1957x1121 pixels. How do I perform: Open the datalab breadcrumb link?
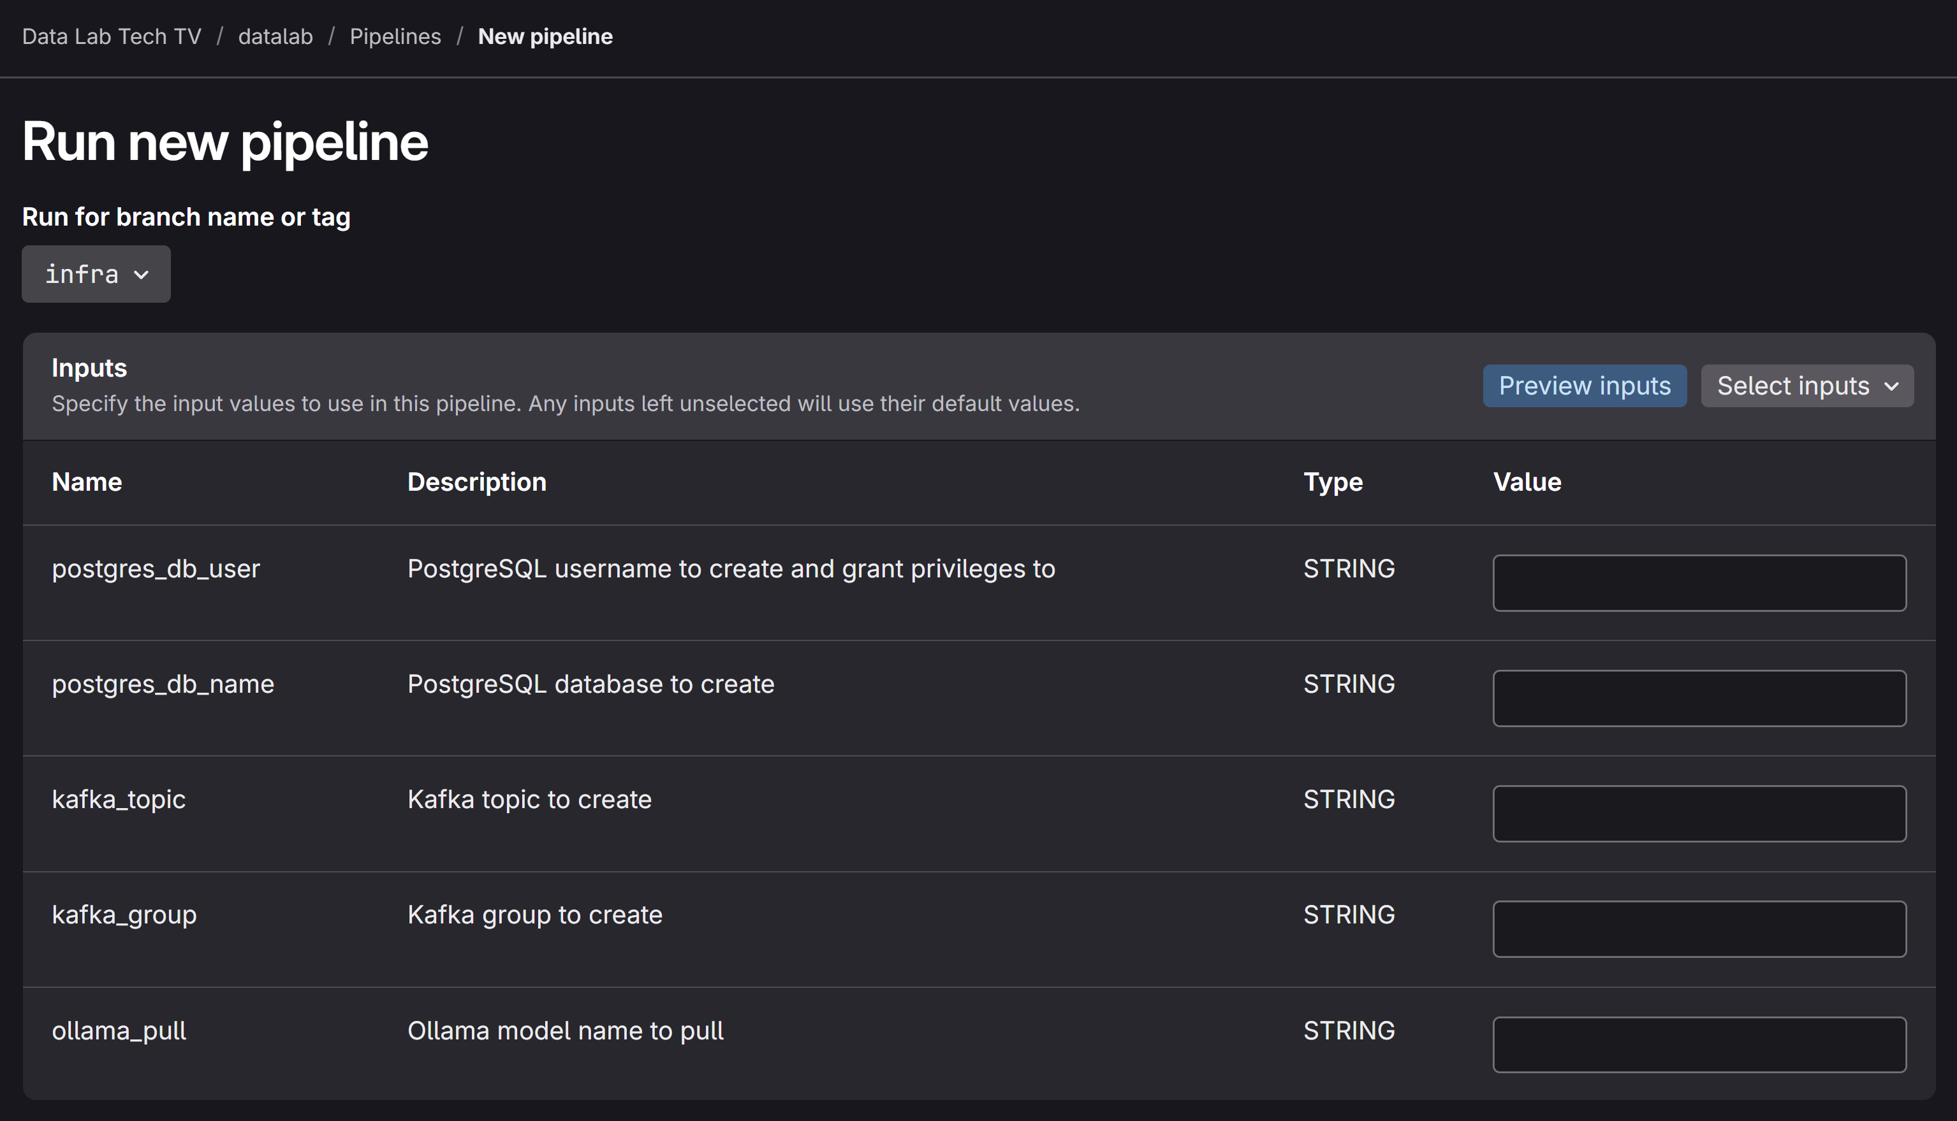click(275, 36)
